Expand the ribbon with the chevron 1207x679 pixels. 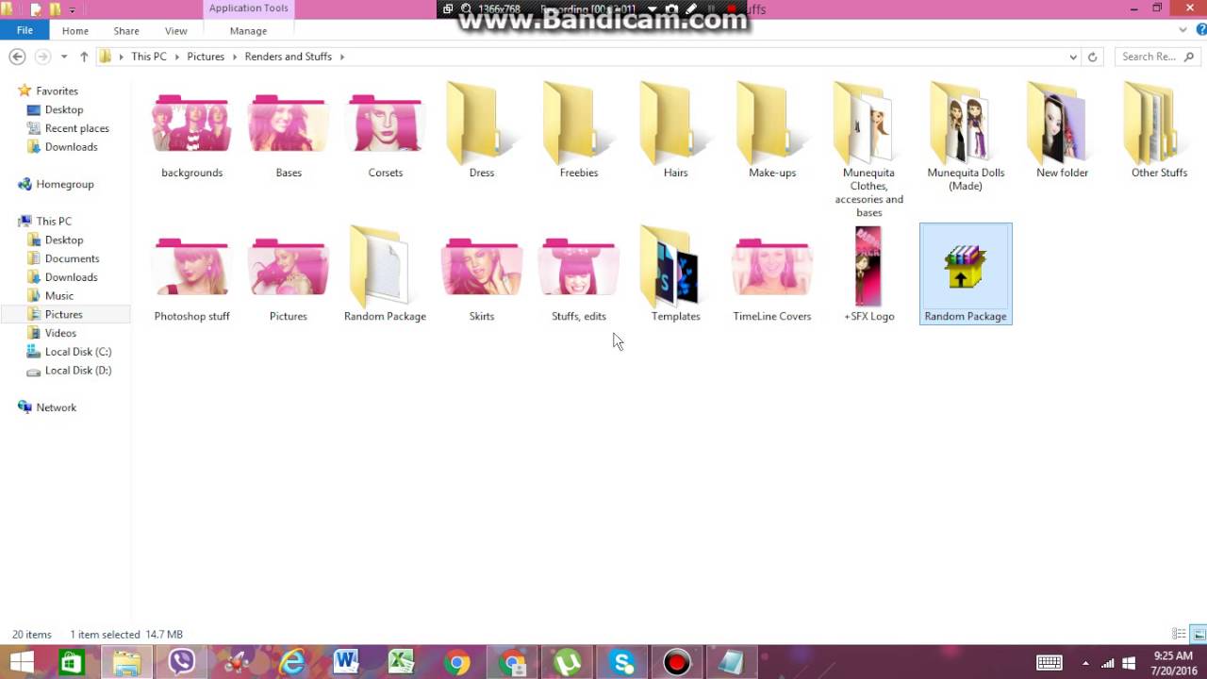click(x=1182, y=30)
